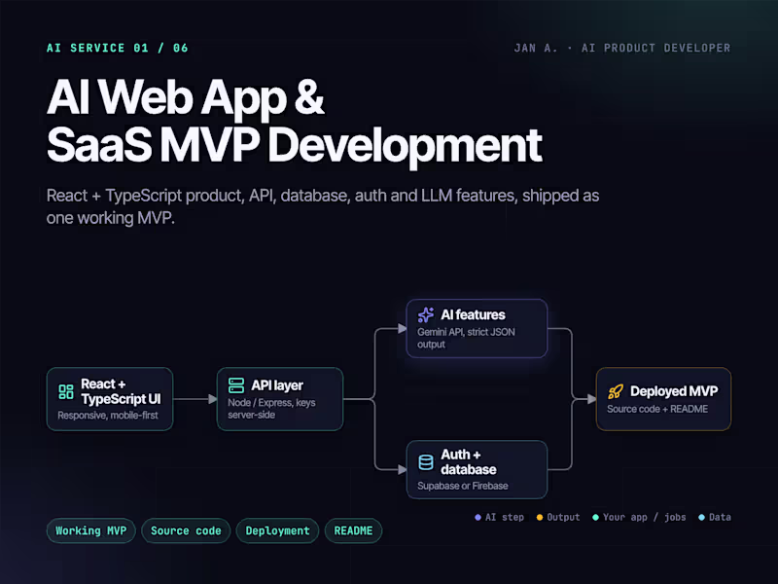The image size is (778, 584).
Task: Click "JAN A. · AI PRODUCT DEVELOPER" header text
Action: (x=622, y=48)
